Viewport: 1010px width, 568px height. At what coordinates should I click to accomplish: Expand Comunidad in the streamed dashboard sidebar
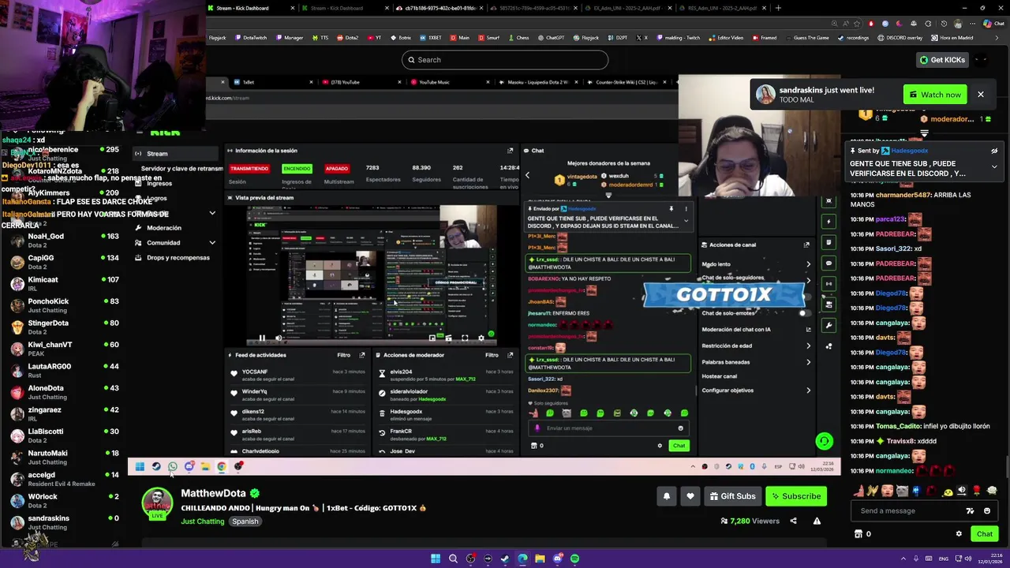(x=212, y=243)
